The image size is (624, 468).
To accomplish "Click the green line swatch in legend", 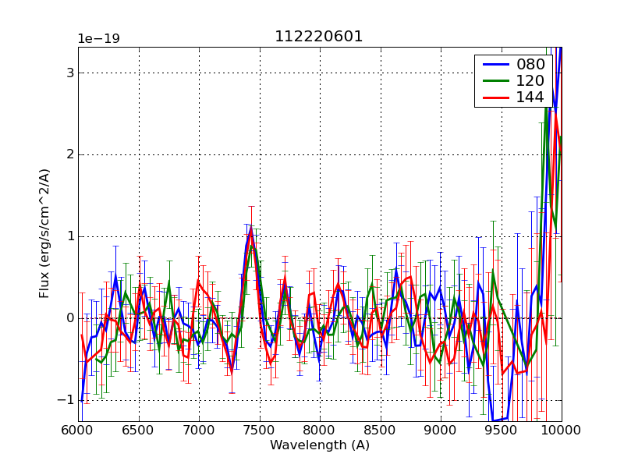I will (495, 80).
